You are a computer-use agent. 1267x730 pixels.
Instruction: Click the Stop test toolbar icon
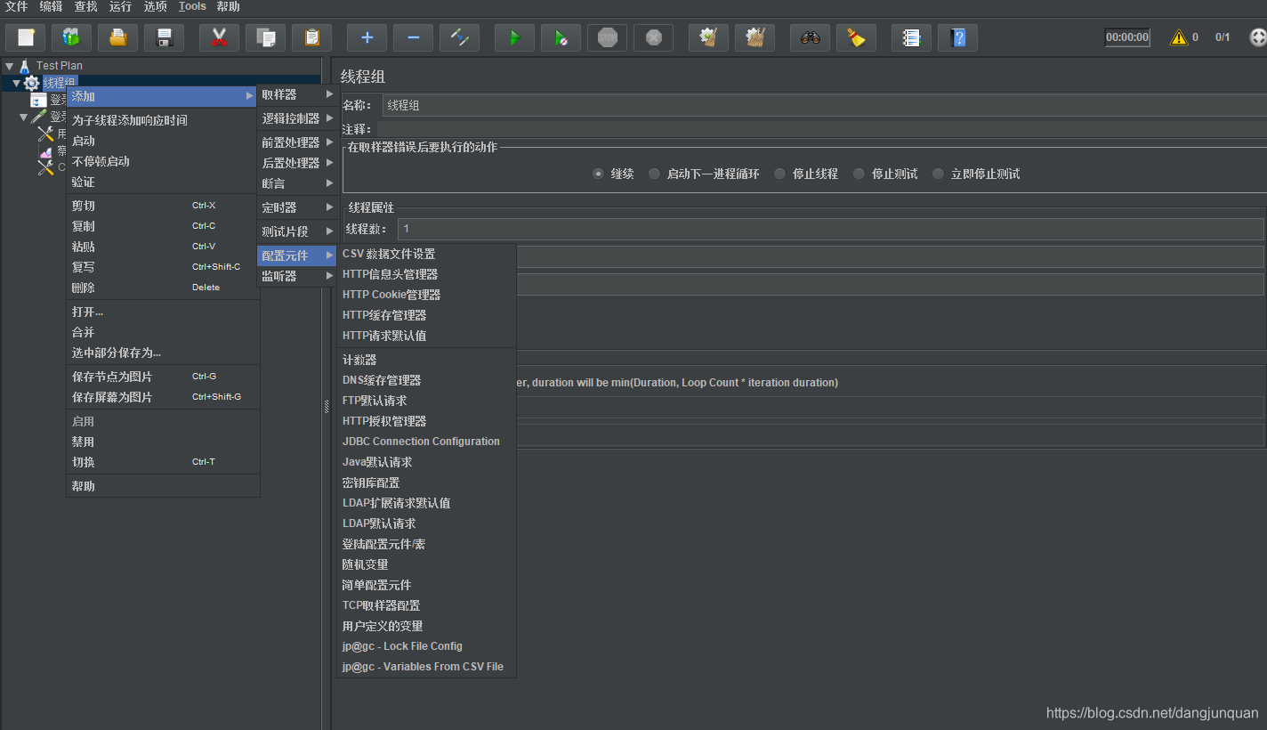[x=607, y=37]
